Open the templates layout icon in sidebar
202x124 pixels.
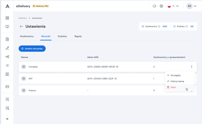pos(7,74)
